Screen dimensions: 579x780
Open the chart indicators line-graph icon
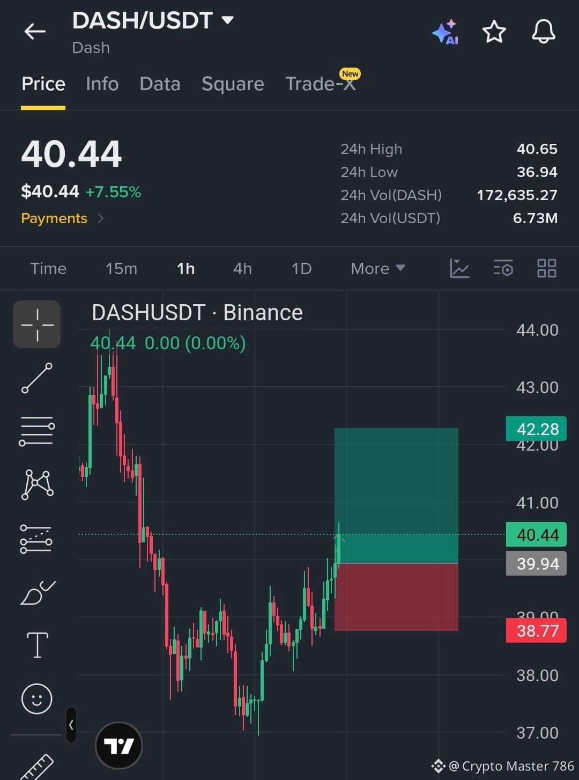(459, 268)
